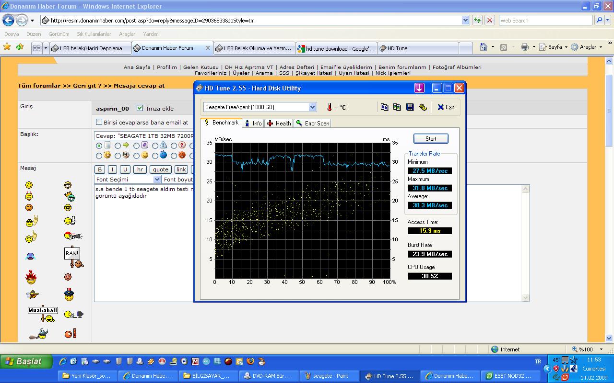Click the message textarea scrollbar down arrow

coord(525,298)
